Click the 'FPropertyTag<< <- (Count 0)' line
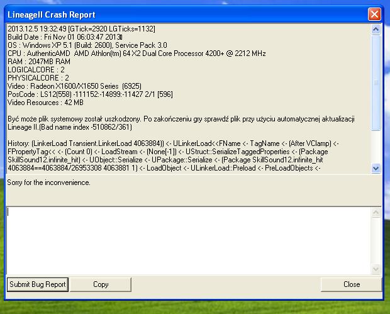 (x=168, y=152)
